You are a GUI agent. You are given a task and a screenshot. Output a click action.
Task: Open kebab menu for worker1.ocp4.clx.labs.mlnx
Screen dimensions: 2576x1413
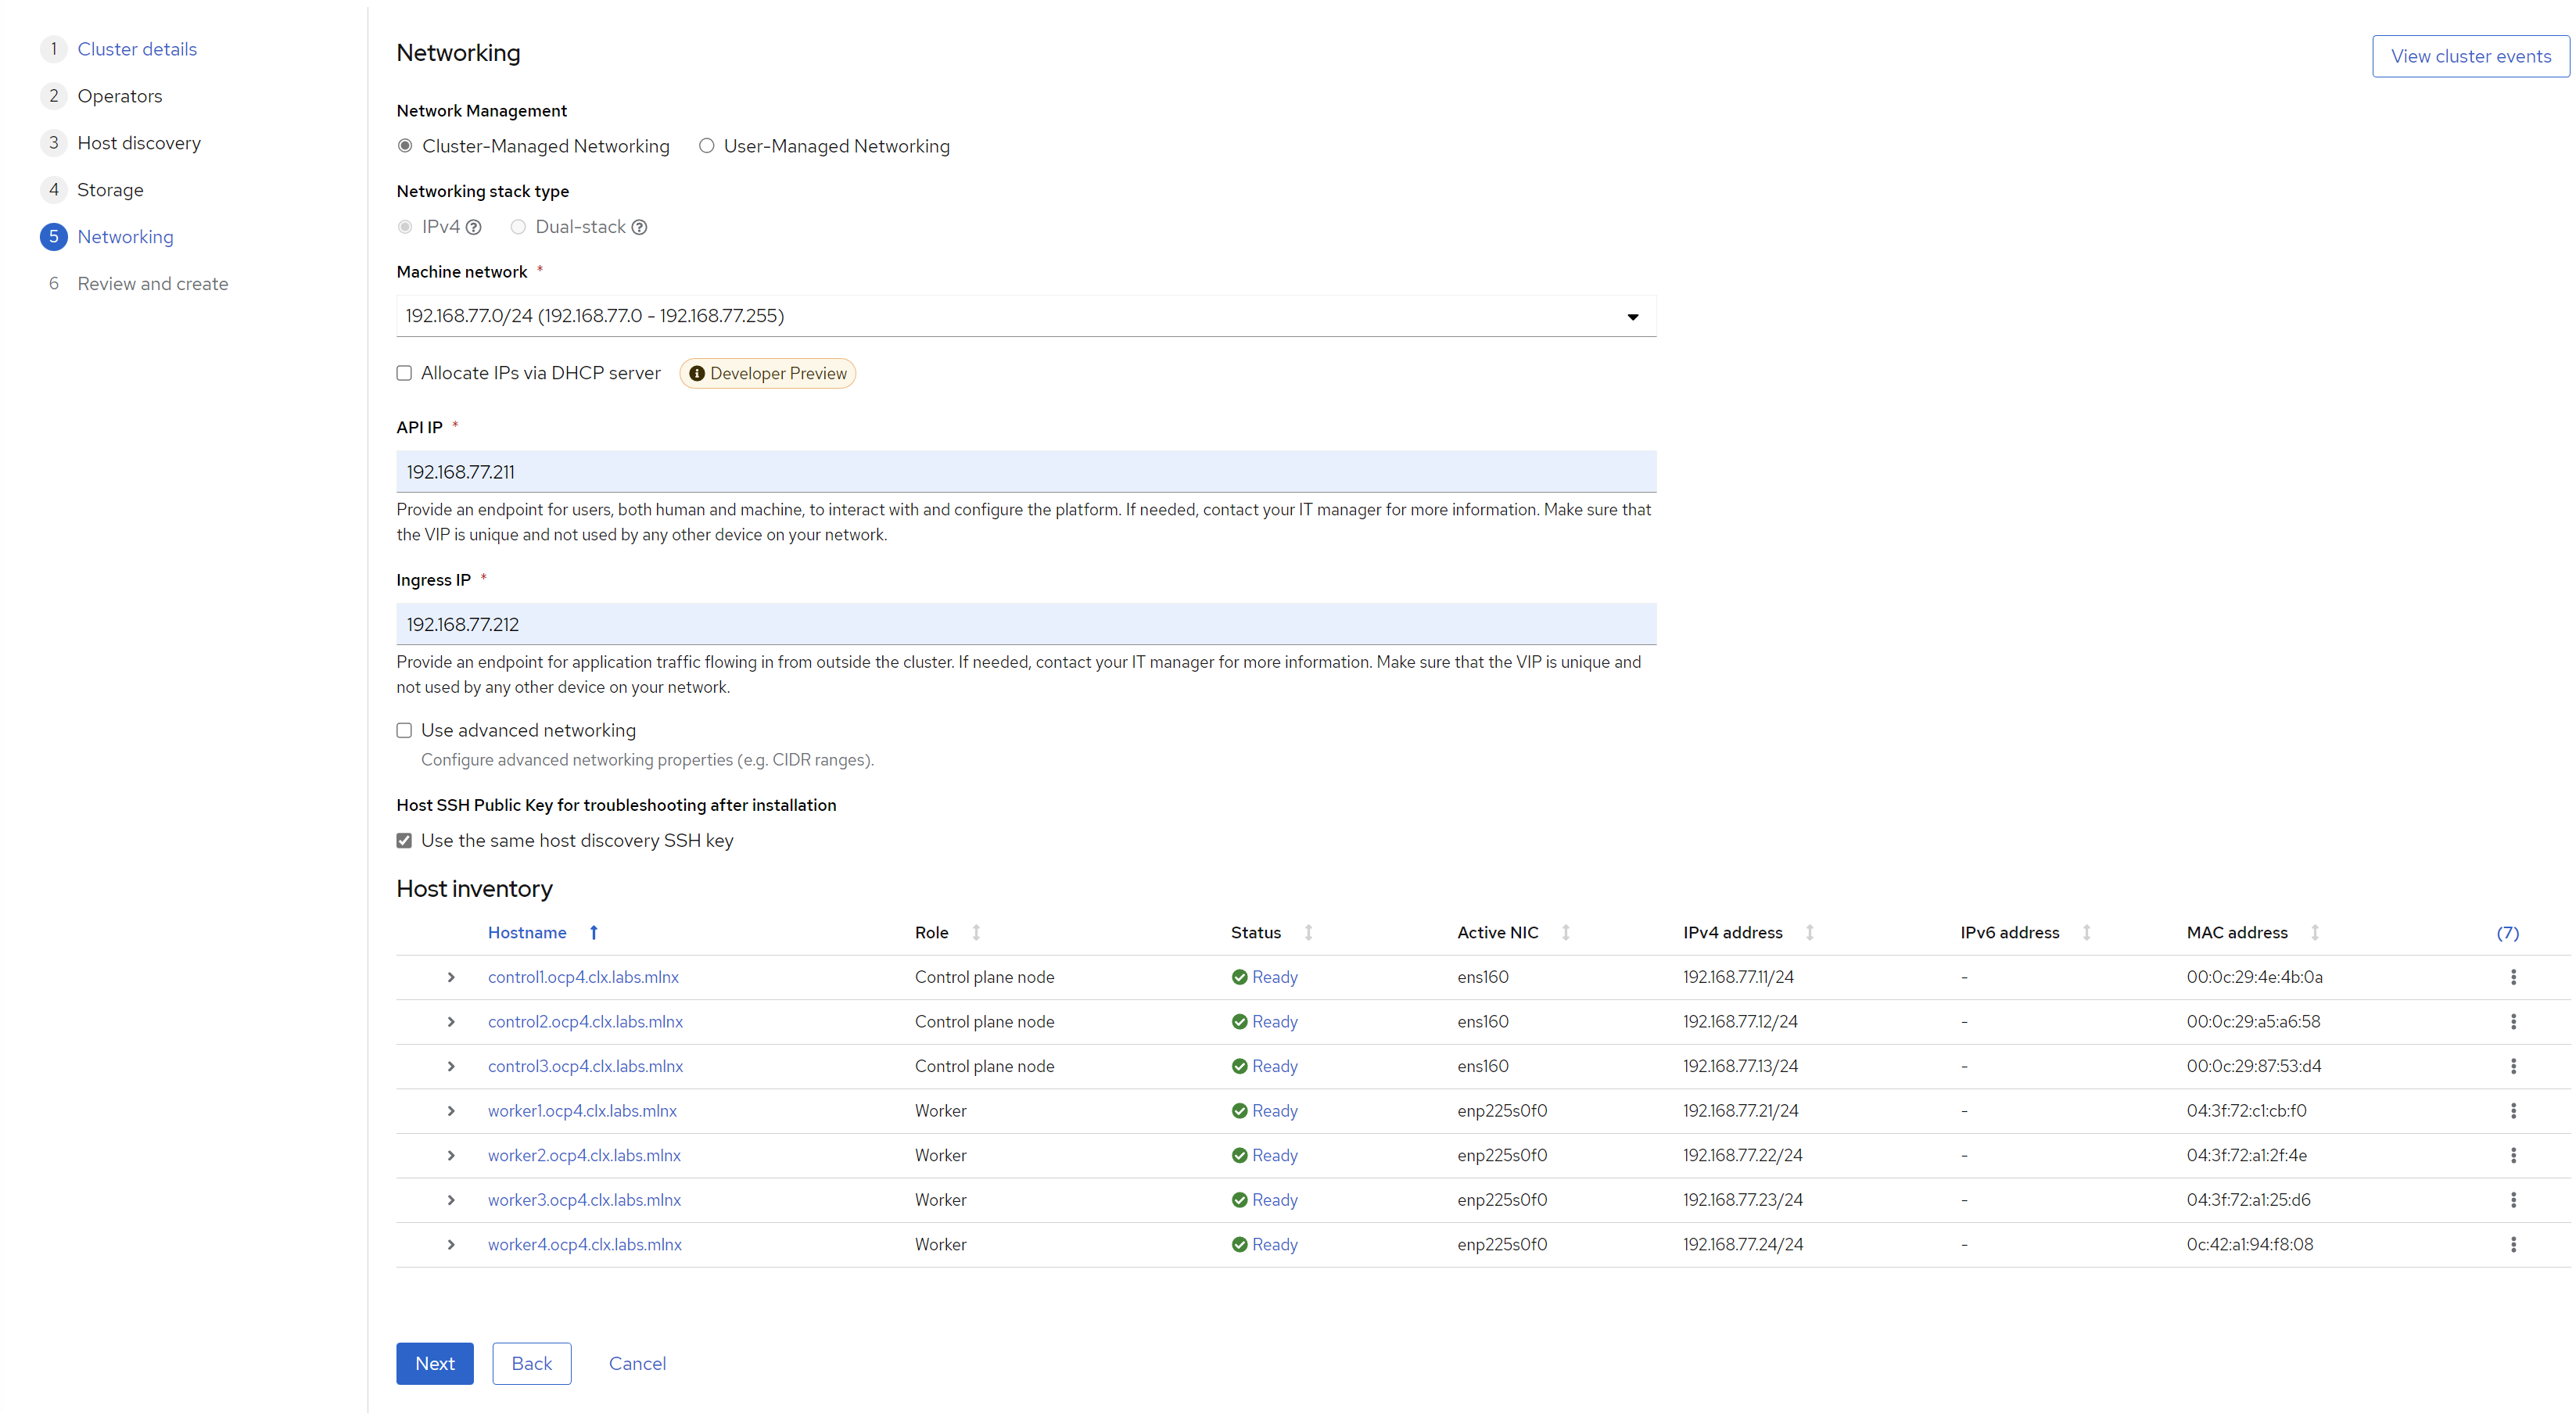click(2513, 1111)
